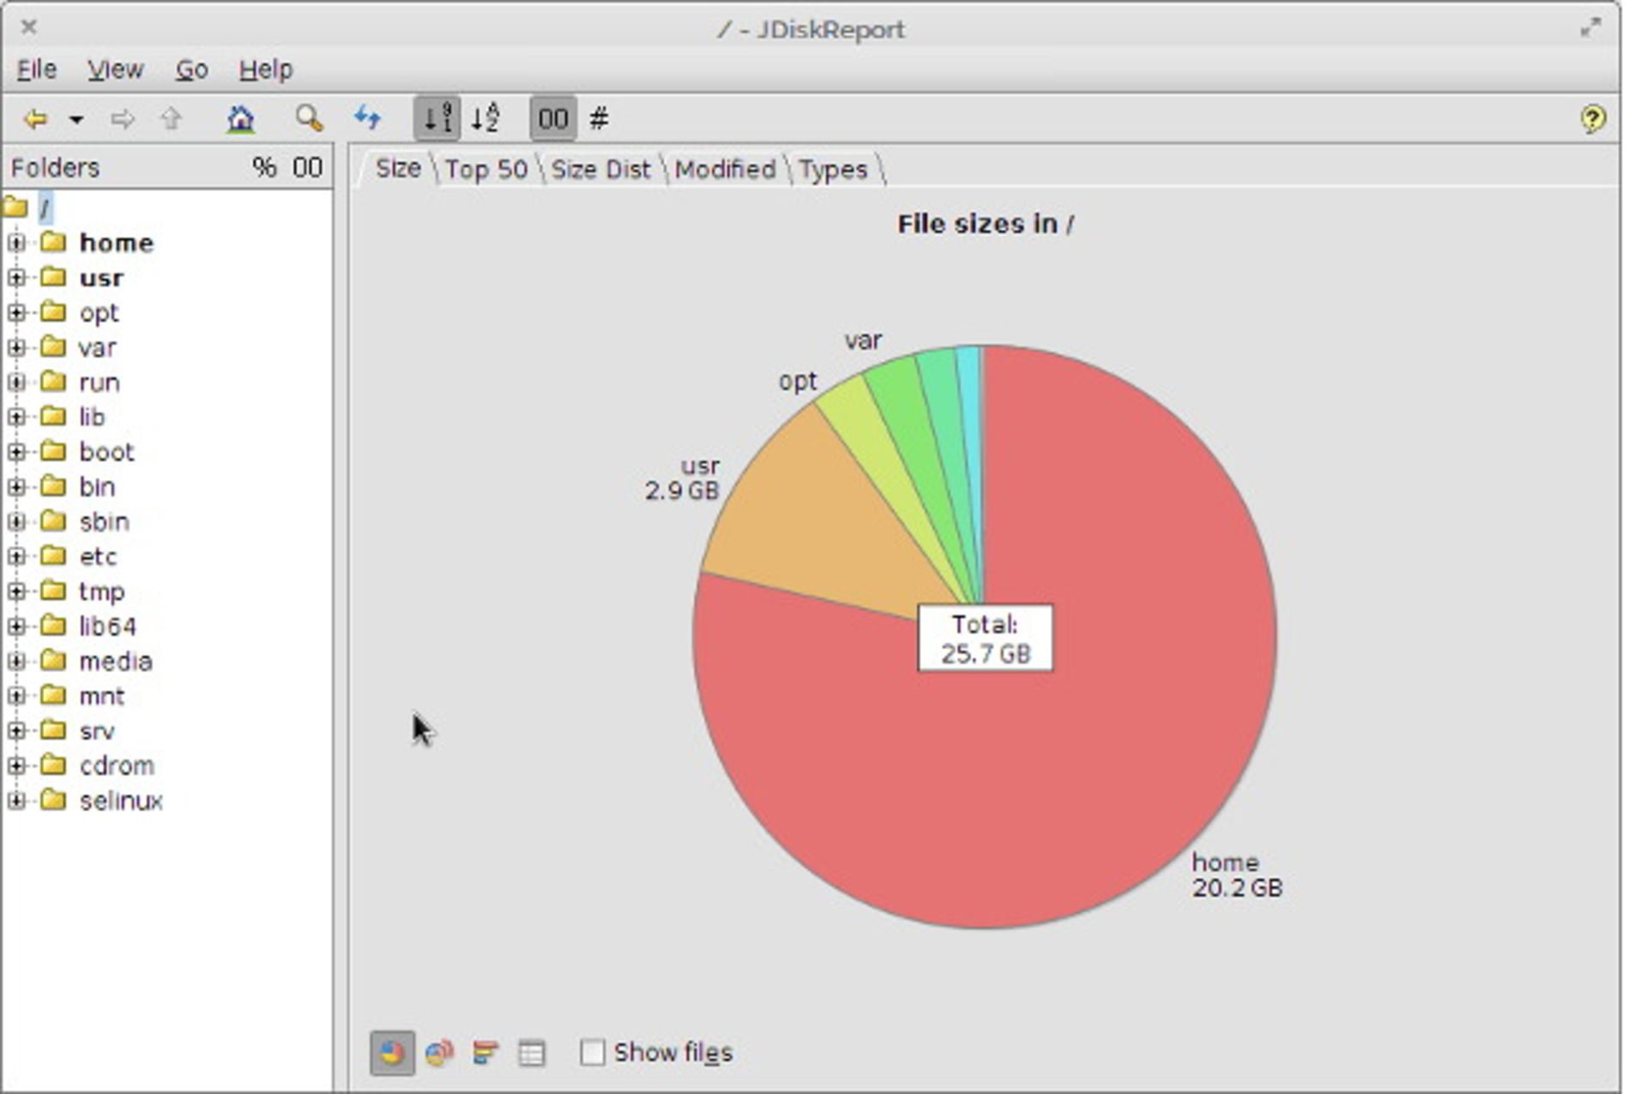Toggle alphabetical sort in the toolbar
1647x1094 pixels.
click(486, 118)
